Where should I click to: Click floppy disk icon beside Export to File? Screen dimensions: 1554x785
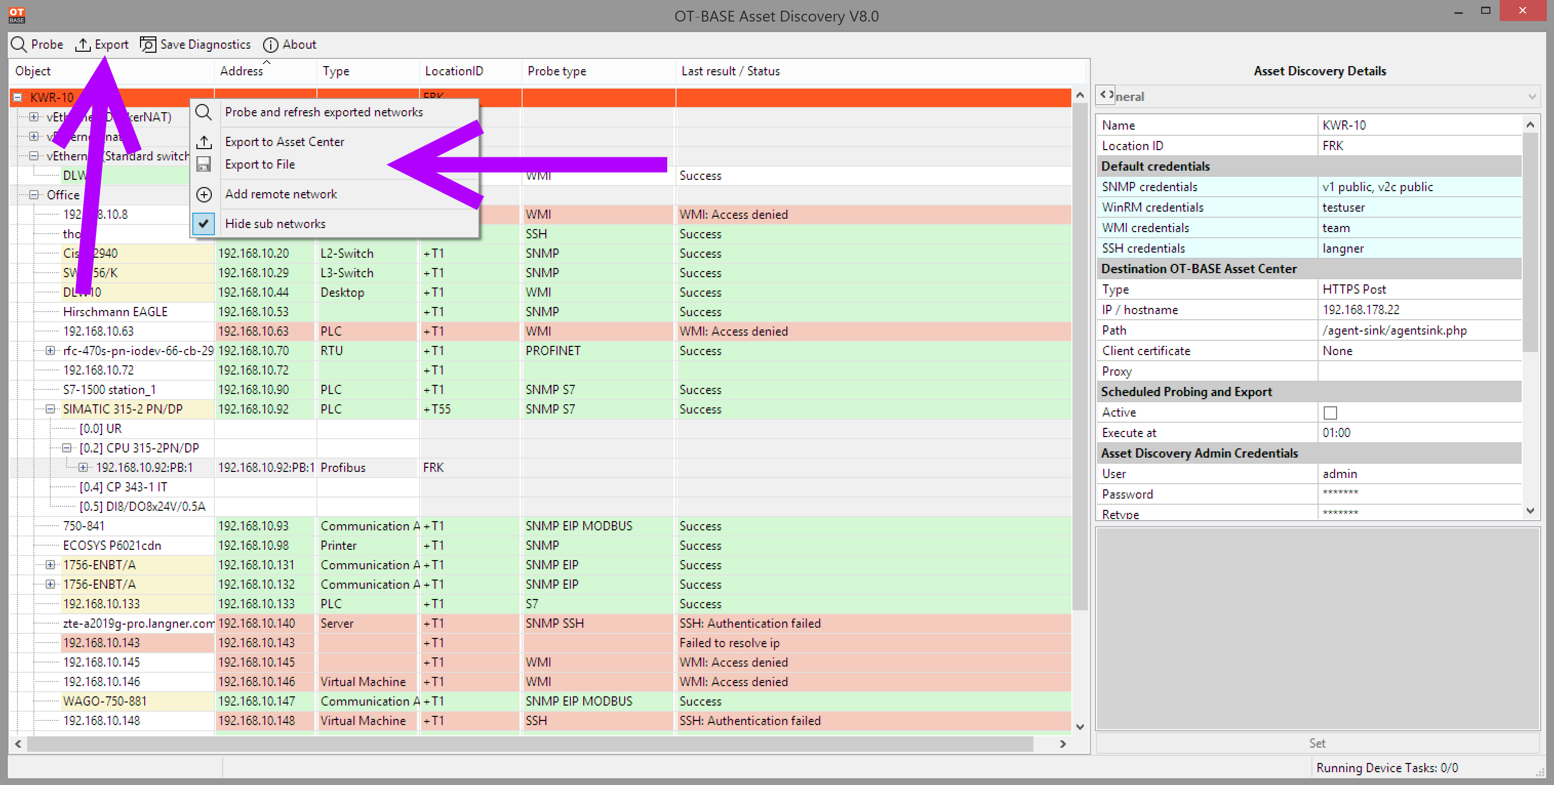point(204,164)
